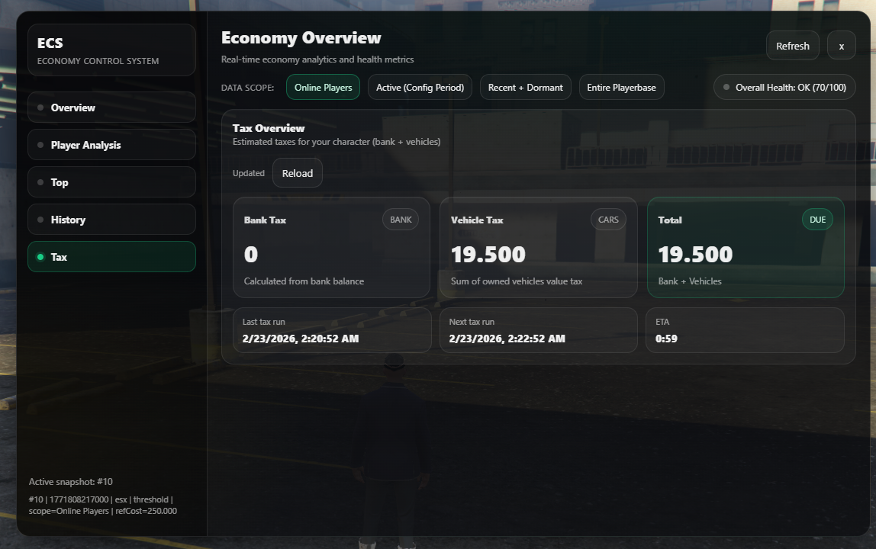Click the Active snapshot #10 label
Viewport: 876px width, 549px height.
click(71, 481)
